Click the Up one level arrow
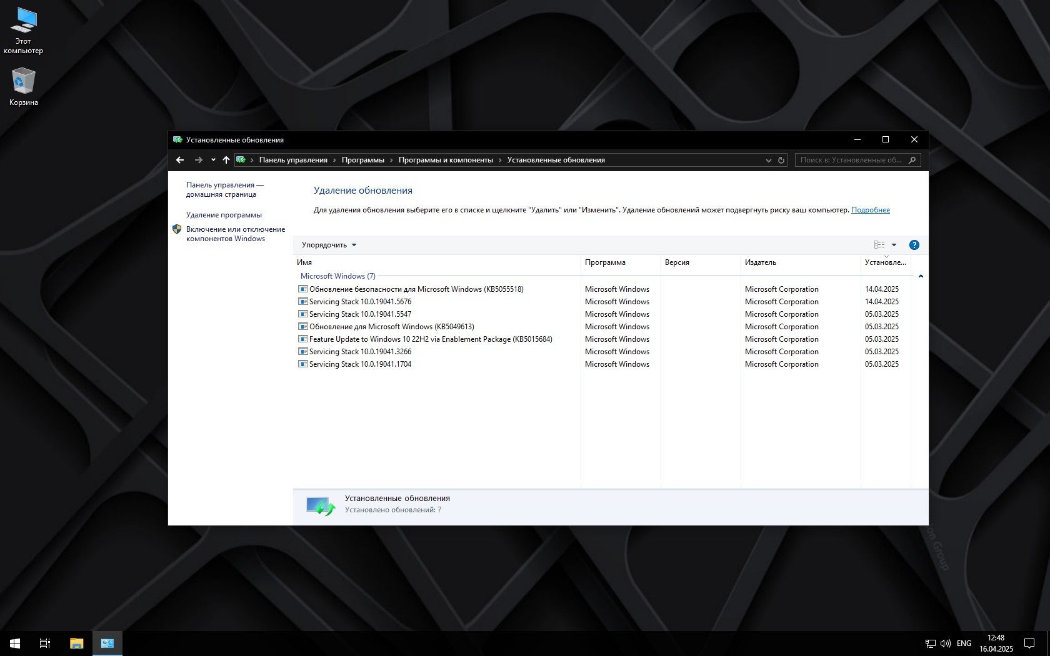 [226, 160]
